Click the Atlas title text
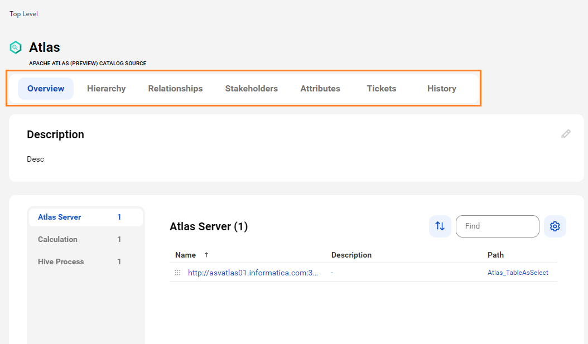This screenshot has height=344, width=588. point(44,47)
